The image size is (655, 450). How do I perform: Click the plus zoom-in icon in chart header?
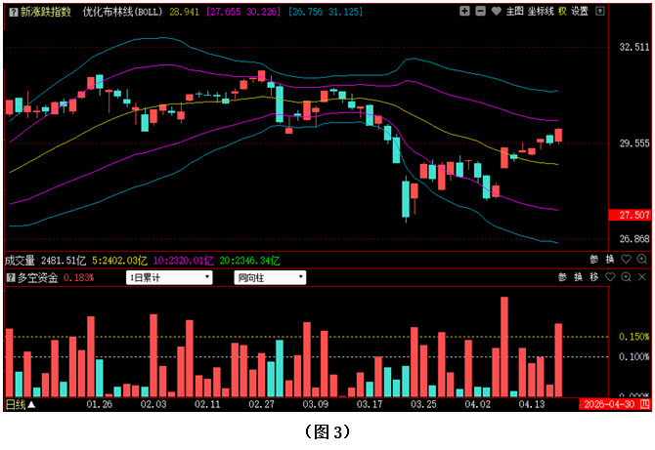click(x=464, y=11)
